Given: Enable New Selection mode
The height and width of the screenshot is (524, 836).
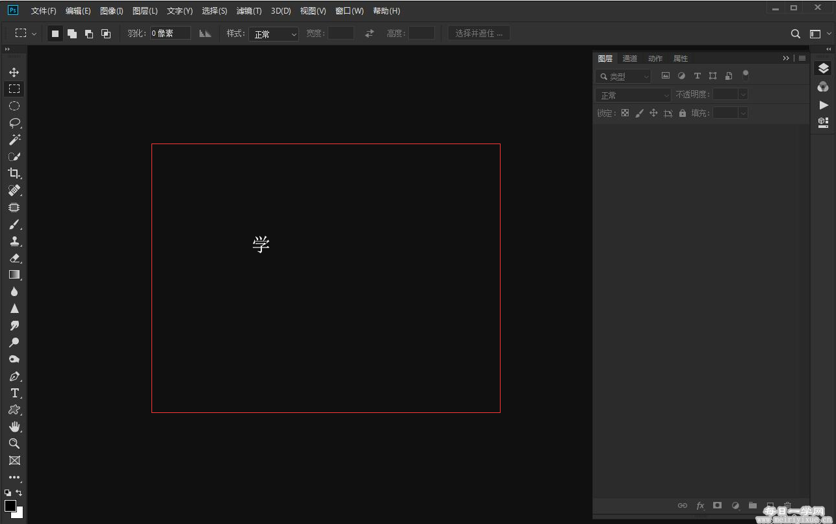Looking at the screenshot, I should (x=55, y=33).
